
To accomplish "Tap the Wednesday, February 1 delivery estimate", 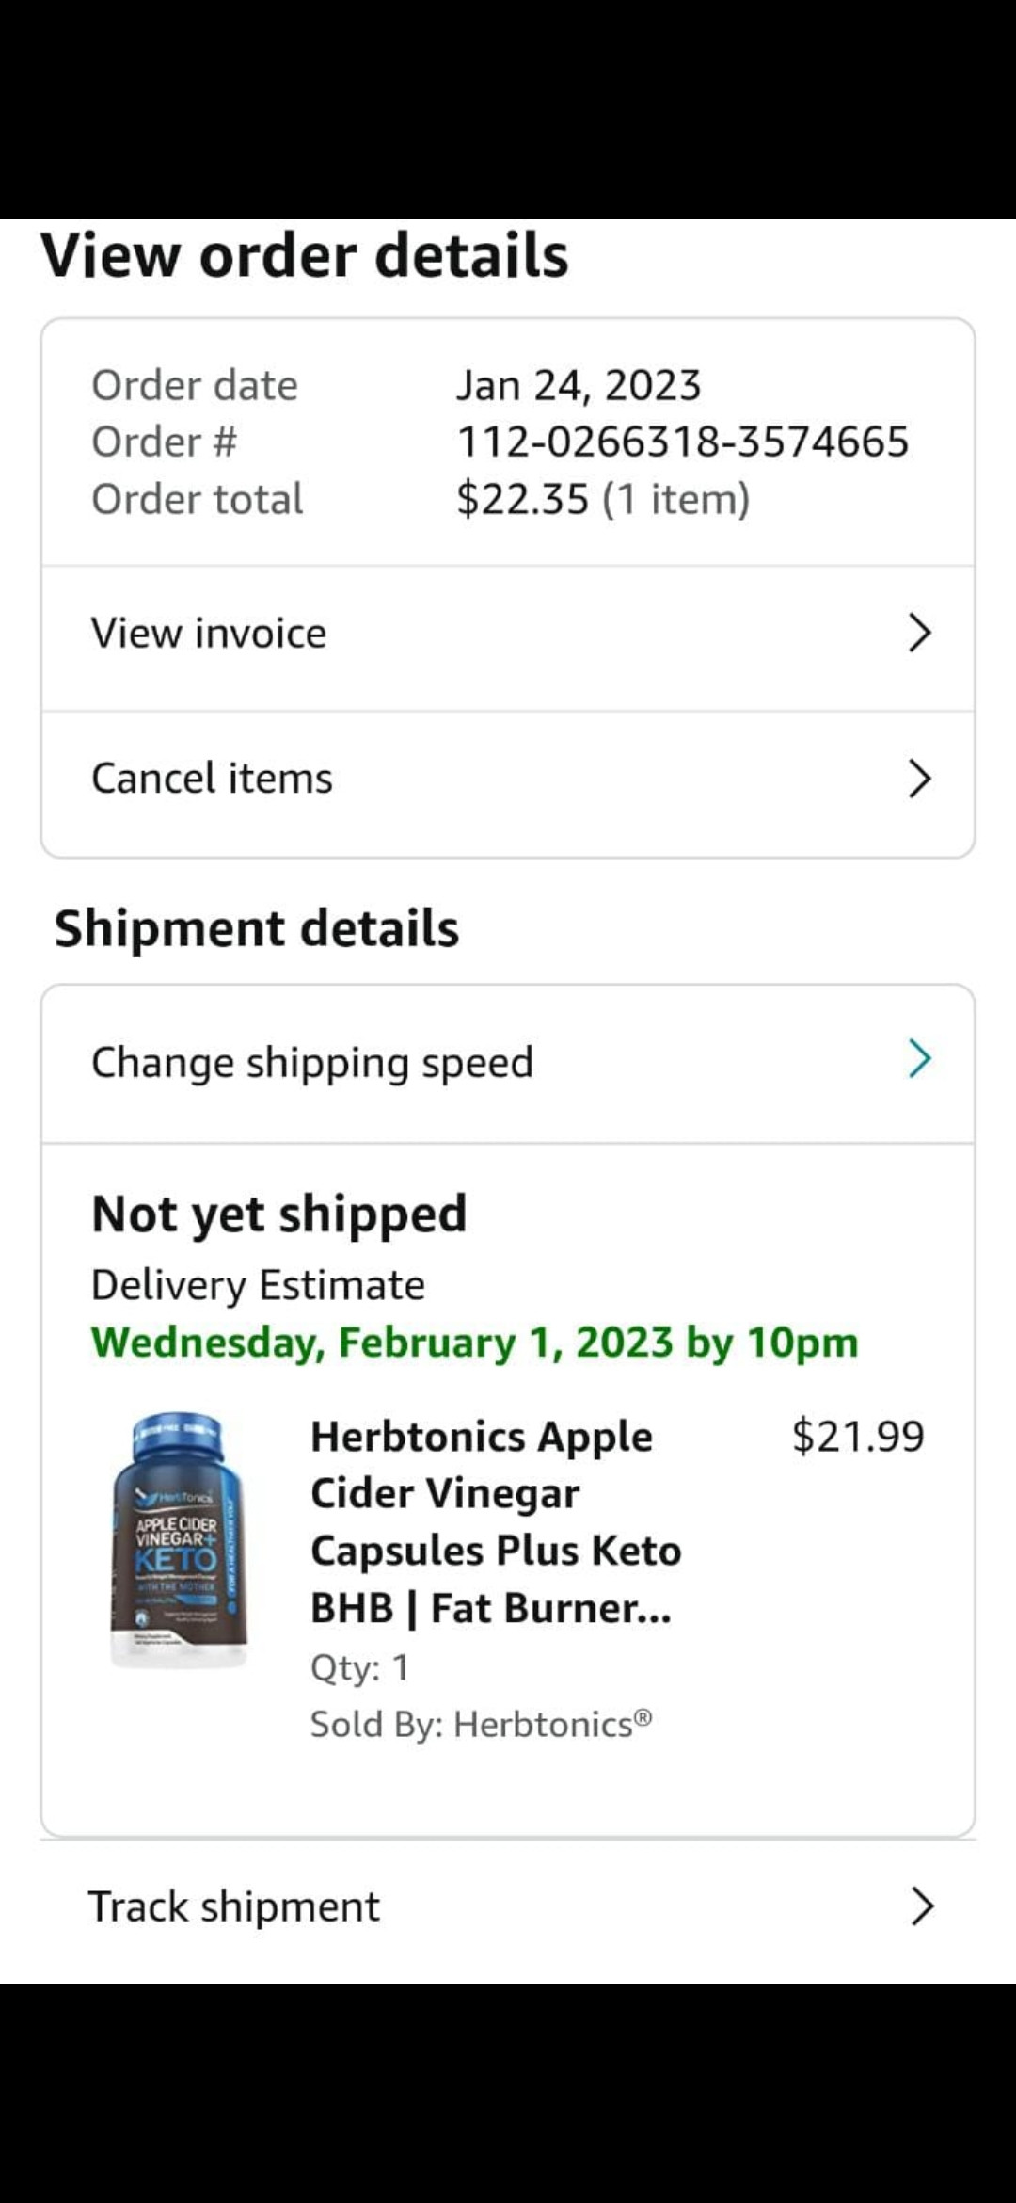I will point(475,1343).
